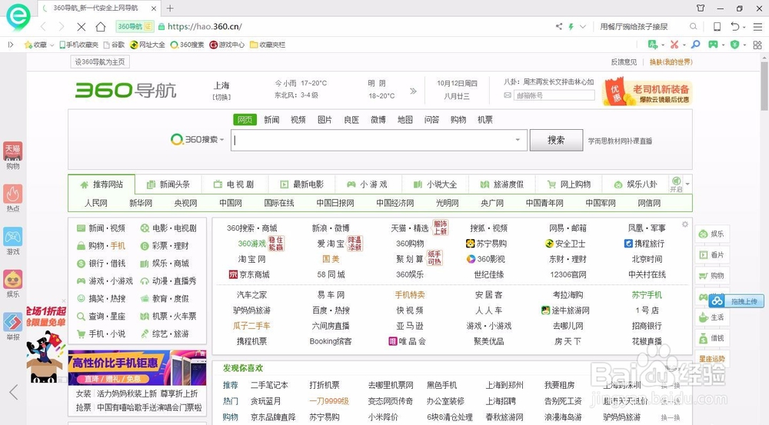The height and width of the screenshot is (425, 769).
Task: Open the skin shirt icon in title bar
Action: 701,8
